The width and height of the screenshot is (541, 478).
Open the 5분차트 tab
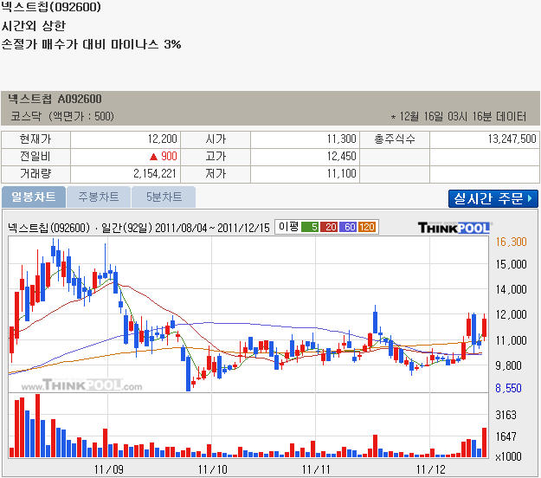tap(164, 197)
